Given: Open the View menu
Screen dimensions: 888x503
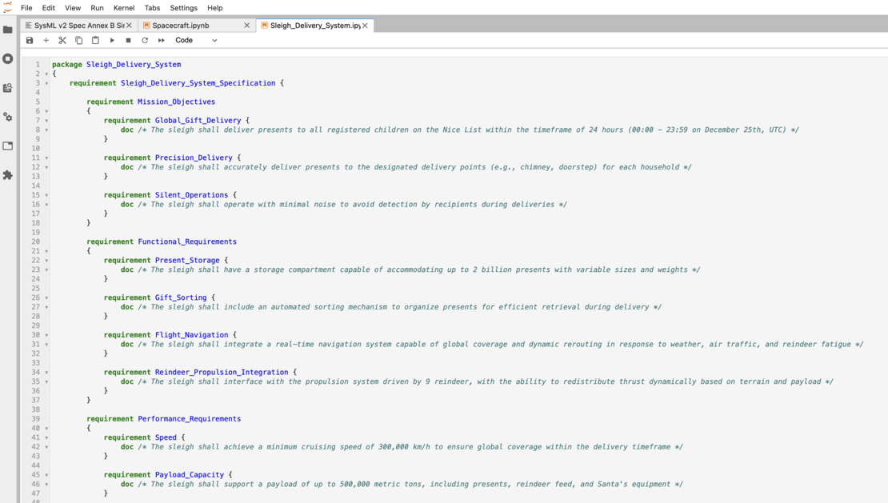Looking at the screenshot, I should pos(73,8).
